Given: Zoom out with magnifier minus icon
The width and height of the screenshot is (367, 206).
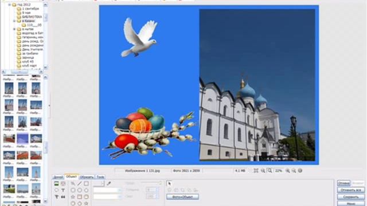Looking at the screenshot, I should (x=294, y=171).
